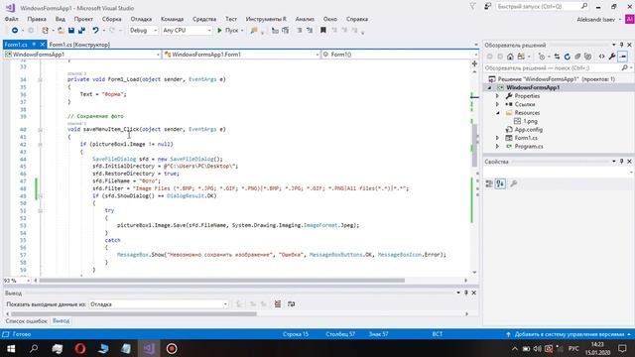Click the code editor vertical scrollbar thumb

pyautogui.click(x=474, y=146)
